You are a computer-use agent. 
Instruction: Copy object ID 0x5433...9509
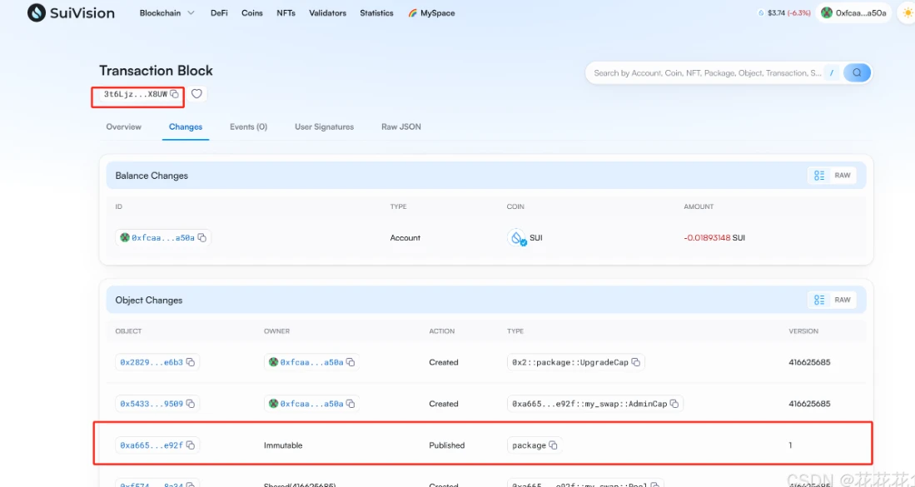[x=191, y=404]
